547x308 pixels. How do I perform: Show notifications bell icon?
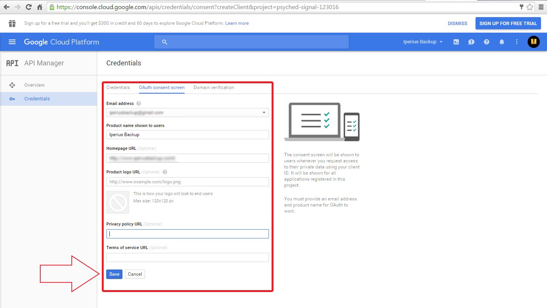click(x=502, y=42)
